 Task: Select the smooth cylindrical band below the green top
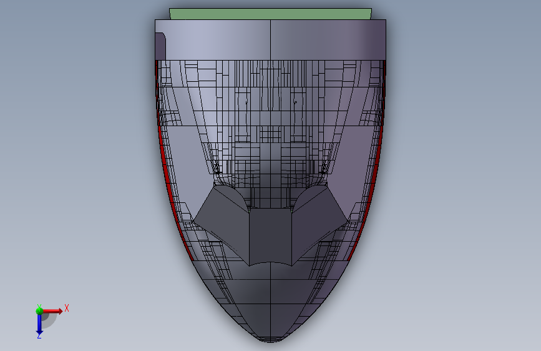coord(271,40)
